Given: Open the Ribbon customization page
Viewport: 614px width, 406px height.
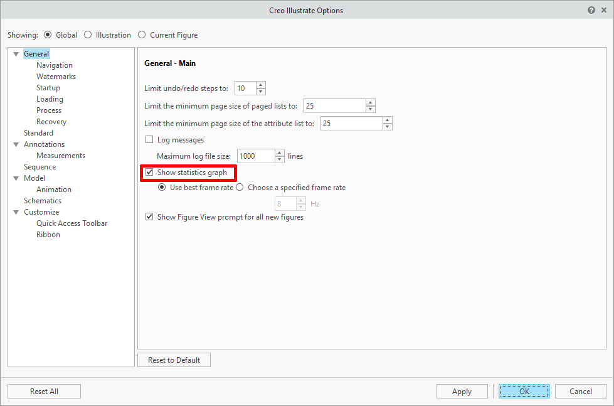Looking at the screenshot, I should tap(48, 235).
